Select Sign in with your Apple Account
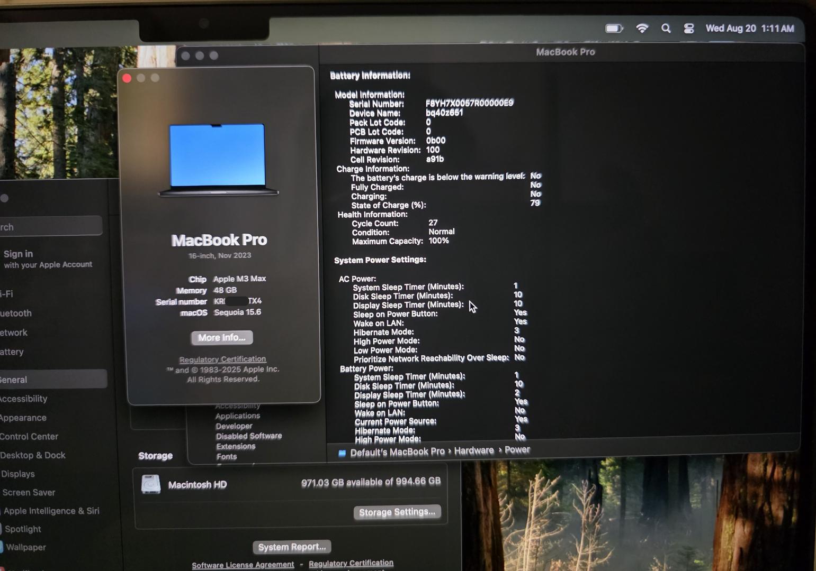The width and height of the screenshot is (816, 571). (x=48, y=259)
